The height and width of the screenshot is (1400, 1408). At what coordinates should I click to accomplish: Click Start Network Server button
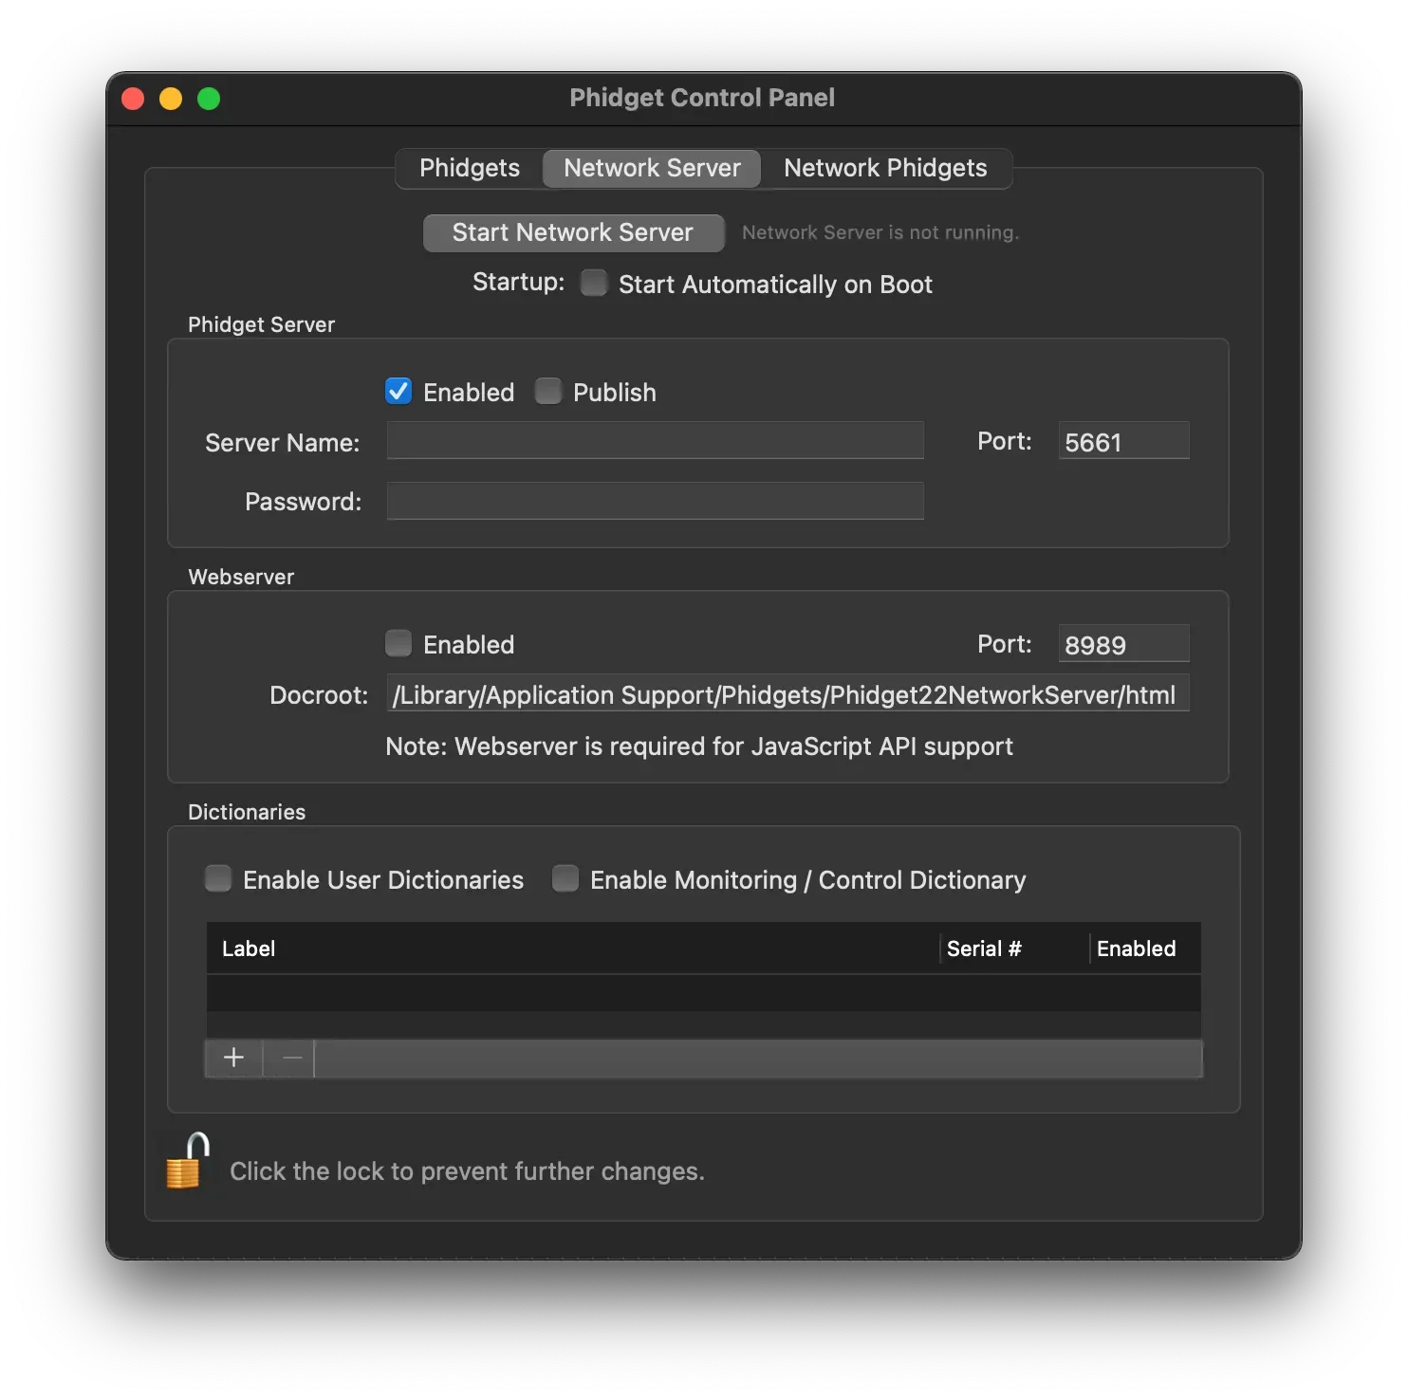(x=573, y=232)
